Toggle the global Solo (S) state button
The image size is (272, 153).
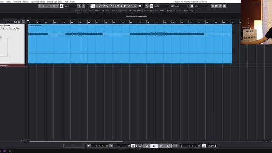click(43, 6)
